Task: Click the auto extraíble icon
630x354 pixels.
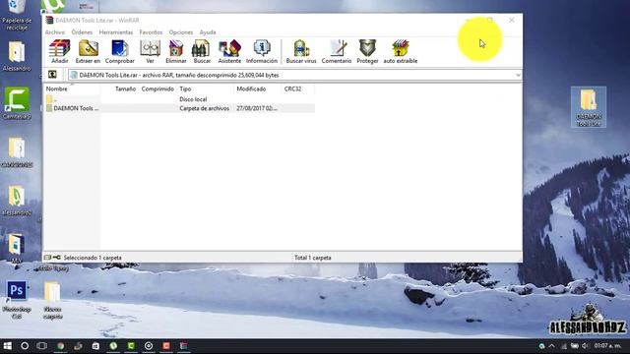Action: tap(401, 51)
